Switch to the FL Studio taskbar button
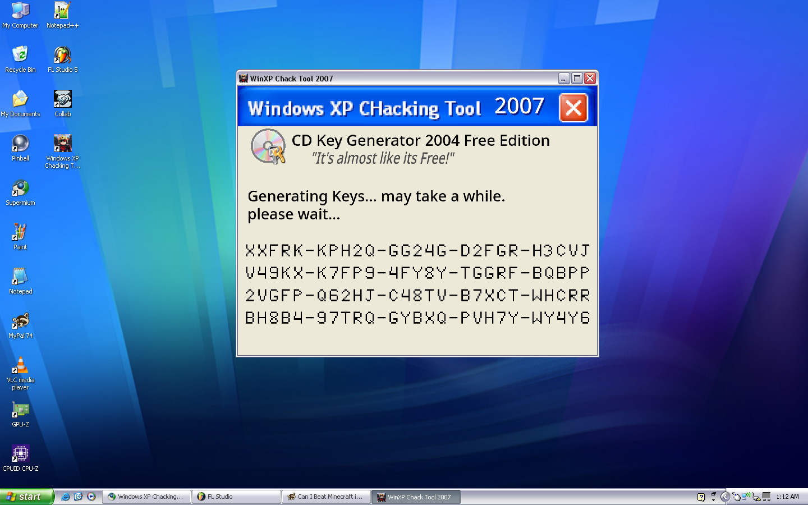The width and height of the screenshot is (808, 505). point(236,497)
